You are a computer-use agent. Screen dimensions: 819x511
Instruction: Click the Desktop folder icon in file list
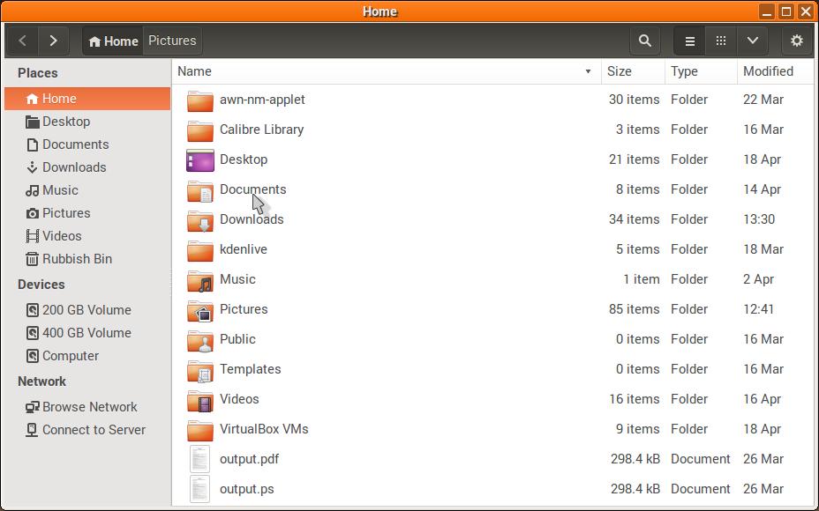(200, 160)
